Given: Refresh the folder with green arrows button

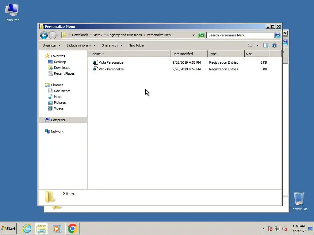Looking at the screenshot, I should (201, 35).
